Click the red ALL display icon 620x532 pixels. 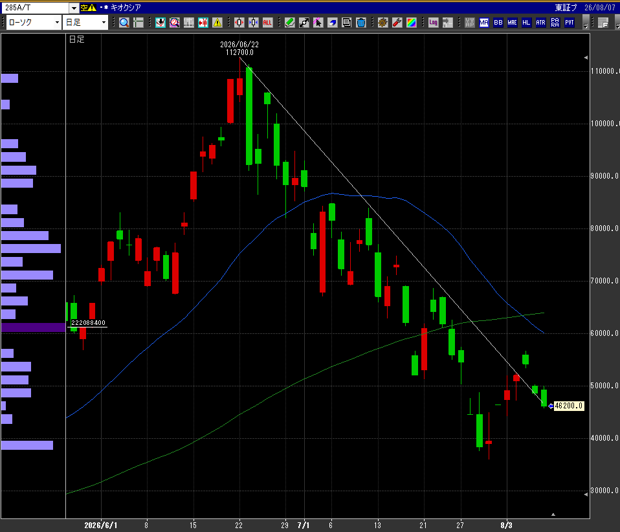point(268,23)
